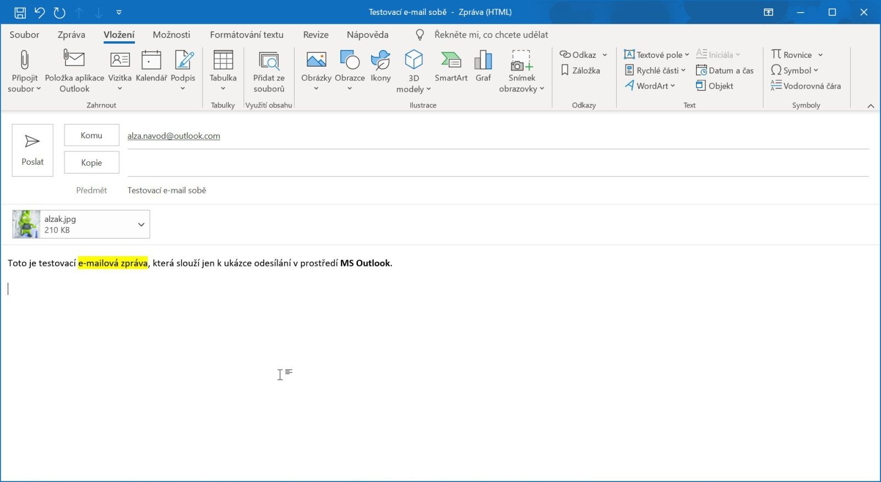Screen dimensions: 881x482
Task: Insert a table with the Tabulka icon
Action: [223, 60]
